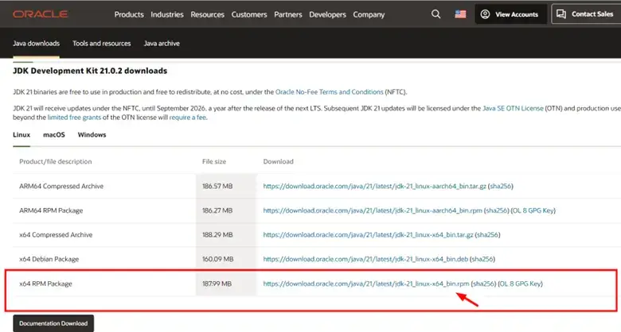This screenshot has width=621, height=332.
Task: Open the Industries menu
Action: pyautogui.click(x=167, y=14)
